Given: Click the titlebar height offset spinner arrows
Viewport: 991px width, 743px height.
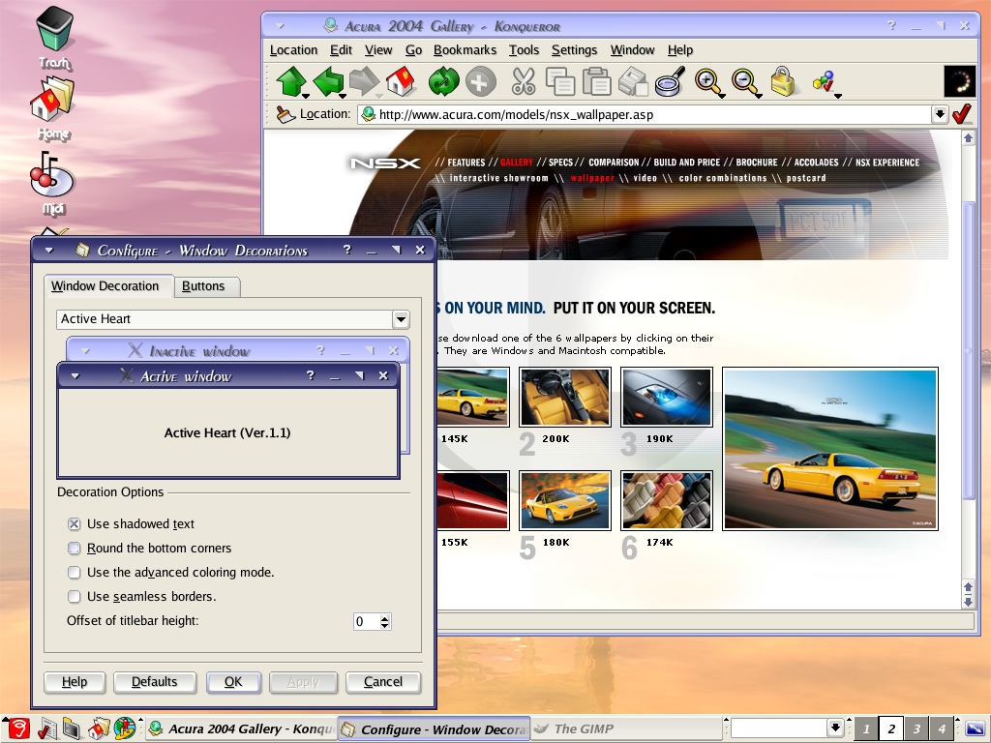Looking at the screenshot, I should (384, 621).
